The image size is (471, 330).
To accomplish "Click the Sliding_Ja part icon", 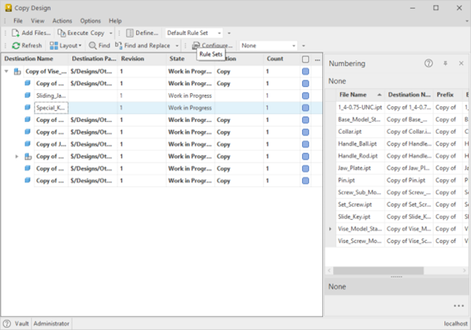I will (x=27, y=95).
